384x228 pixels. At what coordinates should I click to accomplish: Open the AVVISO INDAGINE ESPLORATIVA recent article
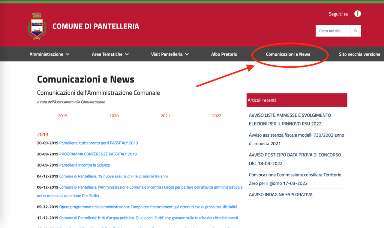pyautogui.click(x=280, y=195)
